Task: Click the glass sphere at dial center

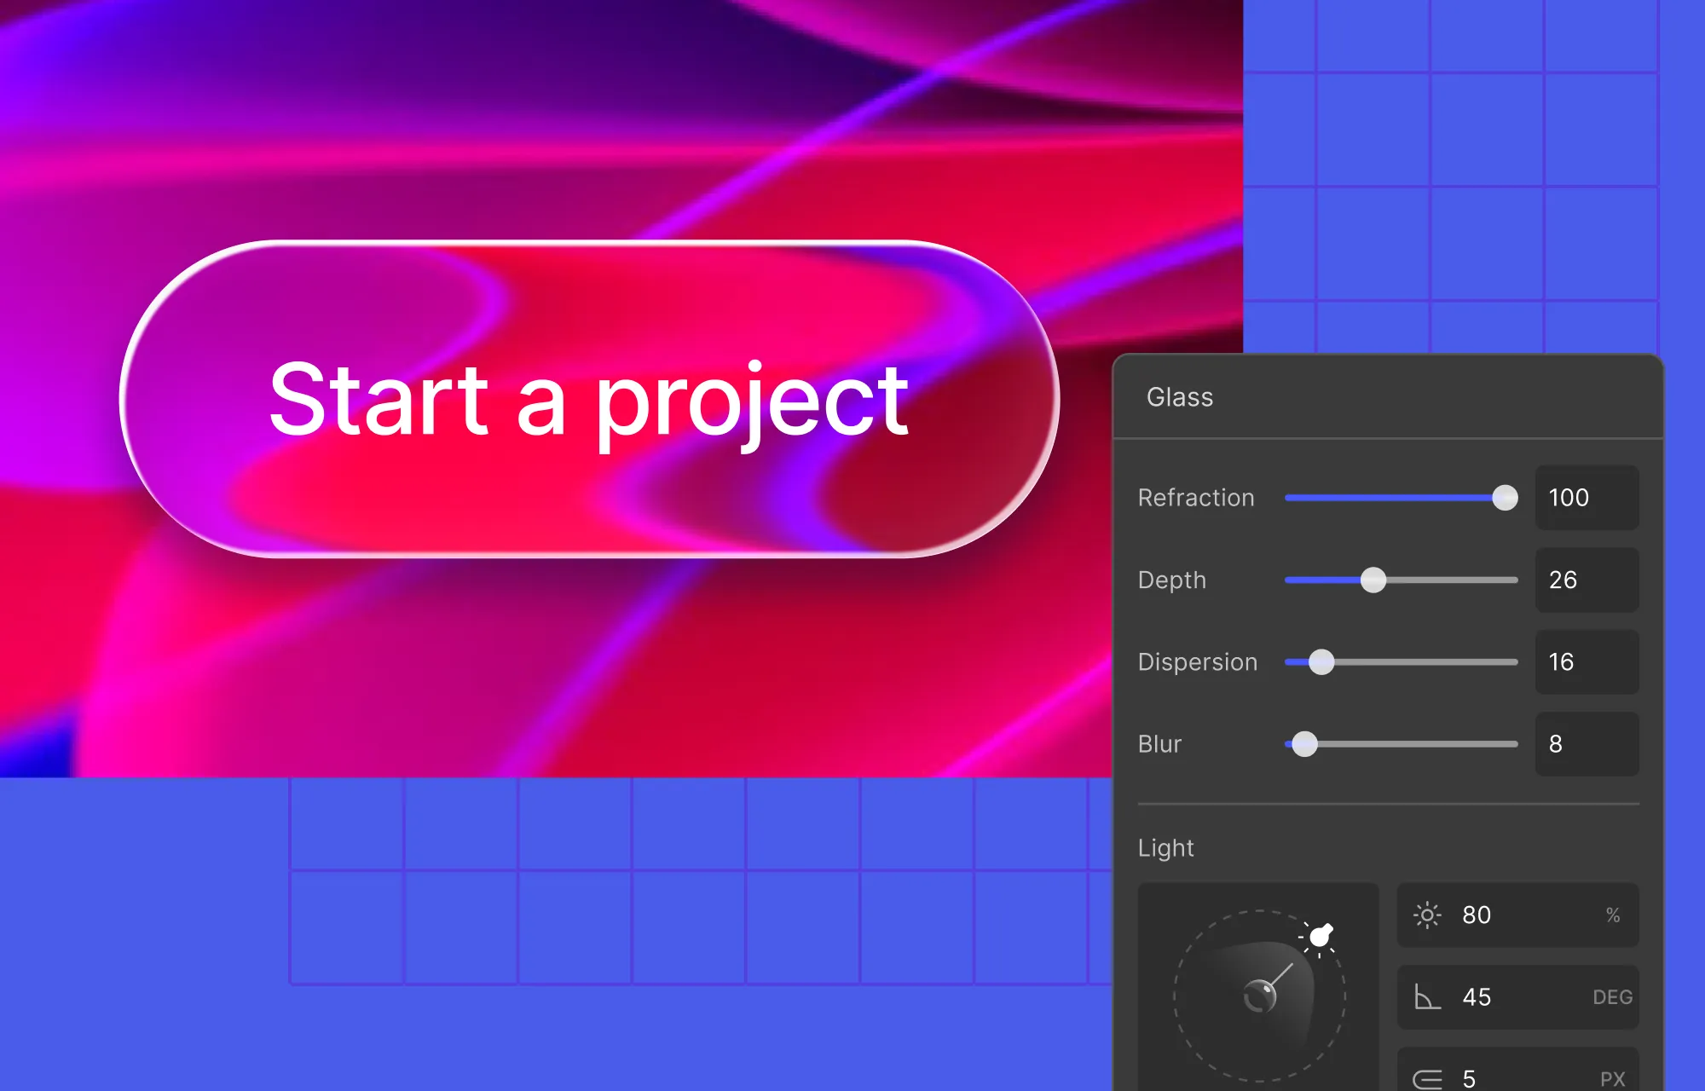Action: 1259,996
